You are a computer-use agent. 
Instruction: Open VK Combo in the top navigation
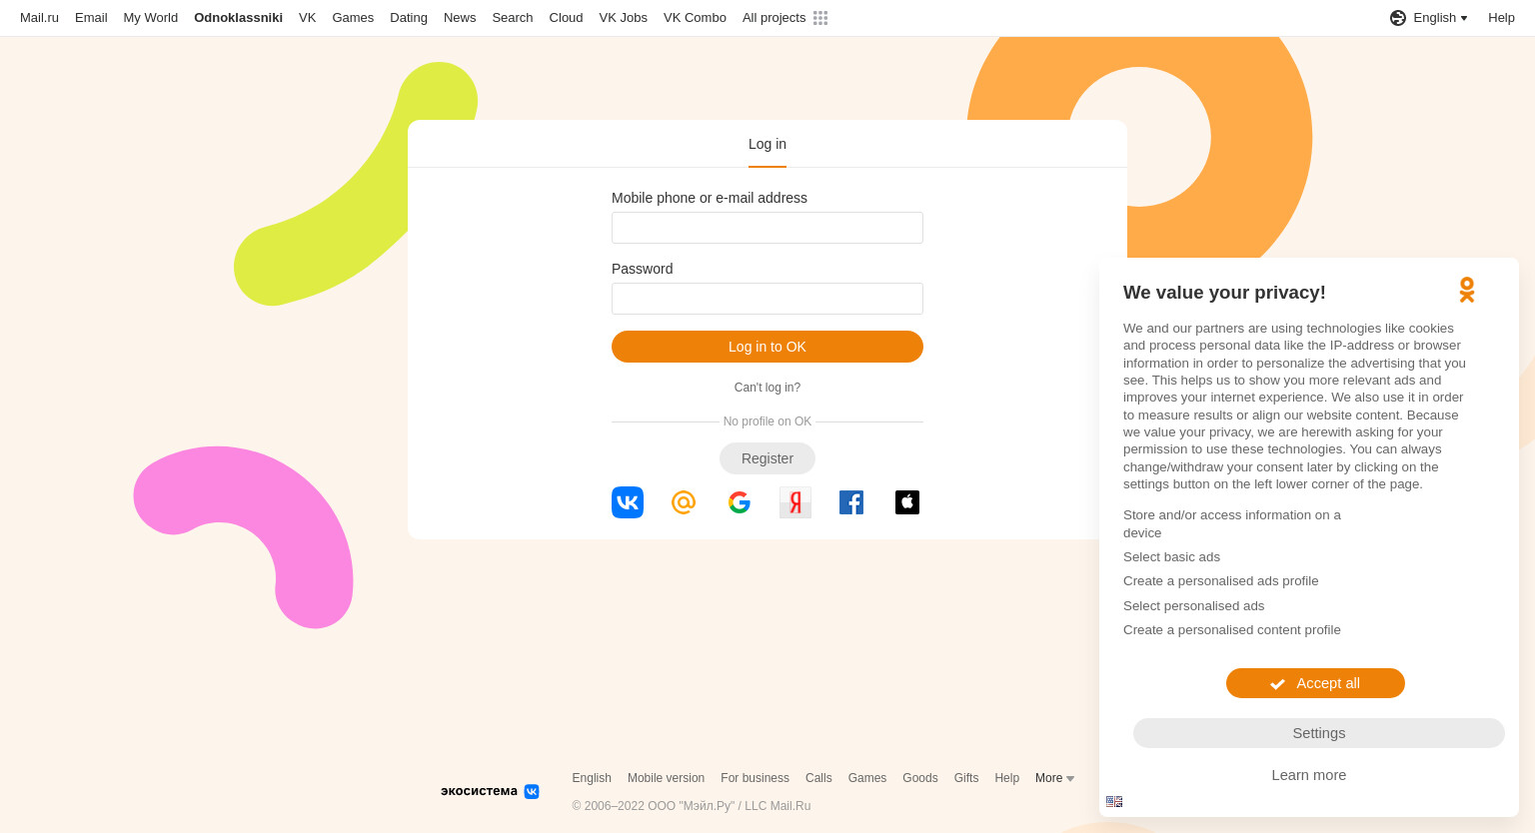695,18
